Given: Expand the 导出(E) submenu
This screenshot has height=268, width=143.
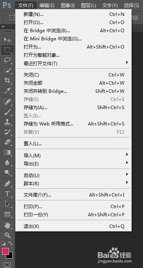Looking at the screenshot, I should point(73,164).
